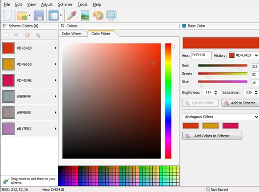This screenshot has height=192, width=259.
Task: Click the Hex input field
Action: tap(202, 55)
